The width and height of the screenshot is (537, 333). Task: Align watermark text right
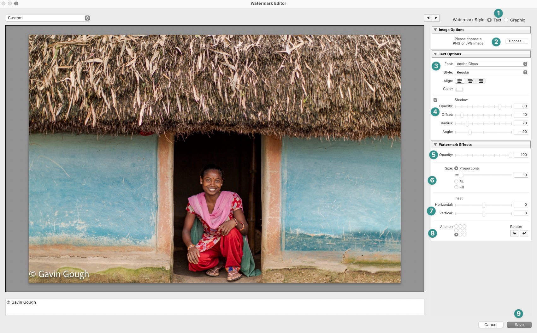coord(481,81)
